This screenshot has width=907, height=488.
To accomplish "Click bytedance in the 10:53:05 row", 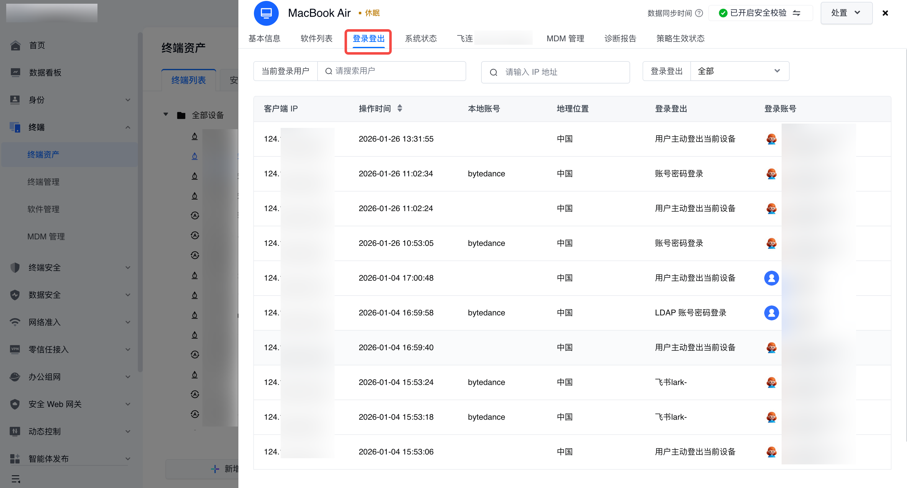I will 486,243.
